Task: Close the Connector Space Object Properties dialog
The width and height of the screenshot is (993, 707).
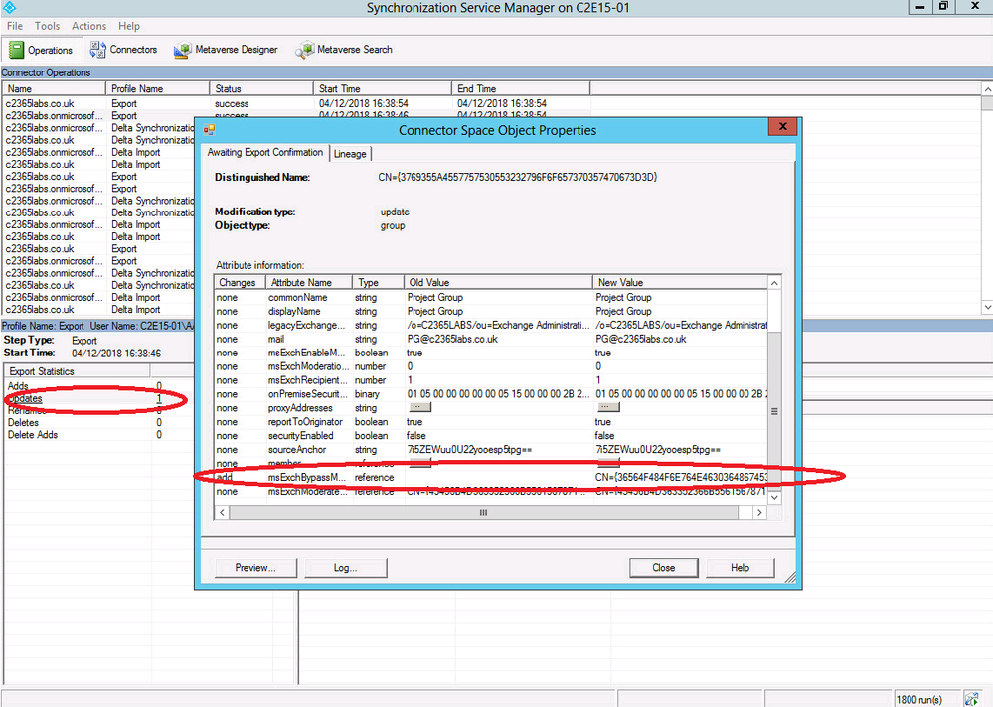Action: click(782, 126)
